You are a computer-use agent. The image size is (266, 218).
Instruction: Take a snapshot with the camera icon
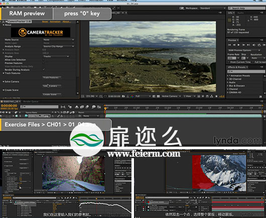[x=123, y=96]
